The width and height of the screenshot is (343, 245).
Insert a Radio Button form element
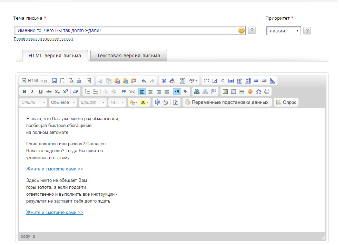(x=223, y=81)
